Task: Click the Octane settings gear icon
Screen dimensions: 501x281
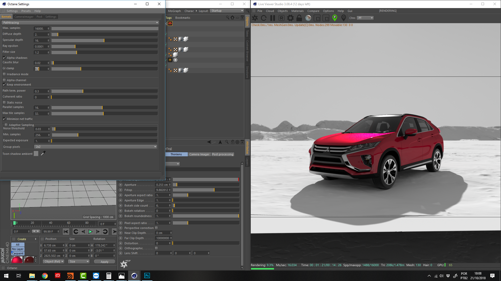Action: 290,18
